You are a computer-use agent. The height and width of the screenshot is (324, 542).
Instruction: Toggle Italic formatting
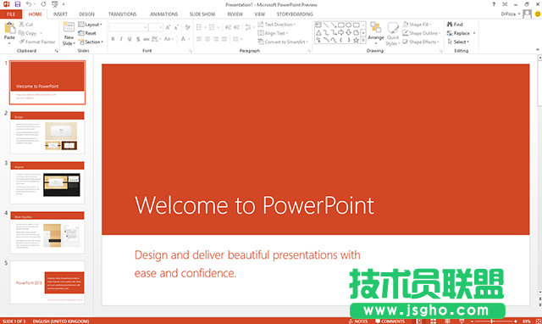click(x=121, y=39)
